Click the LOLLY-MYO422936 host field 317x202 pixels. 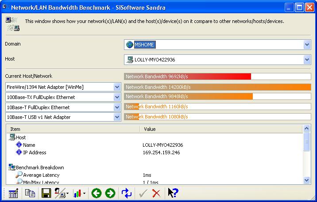coord(217,60)
